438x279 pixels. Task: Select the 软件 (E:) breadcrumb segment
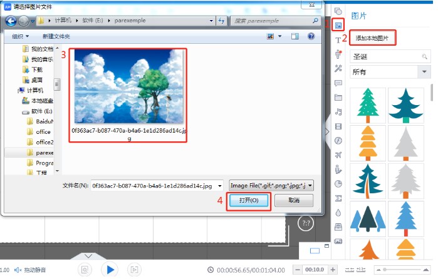coord(93,21)
